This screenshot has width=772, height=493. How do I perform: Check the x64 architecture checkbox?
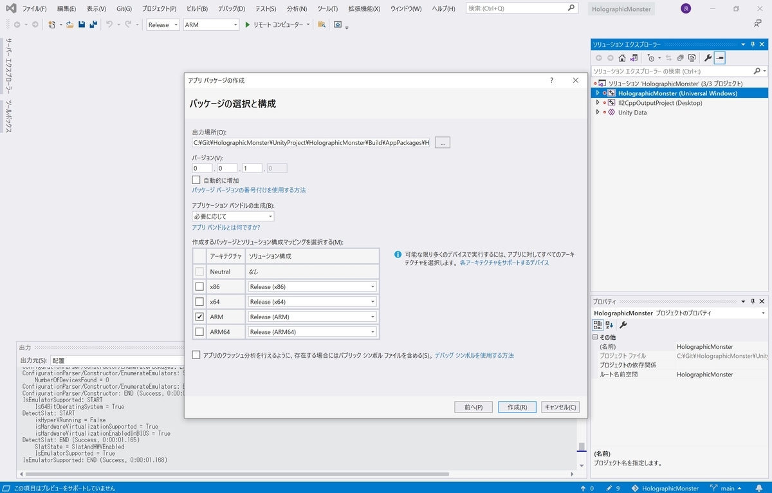[x=199, y=301]
